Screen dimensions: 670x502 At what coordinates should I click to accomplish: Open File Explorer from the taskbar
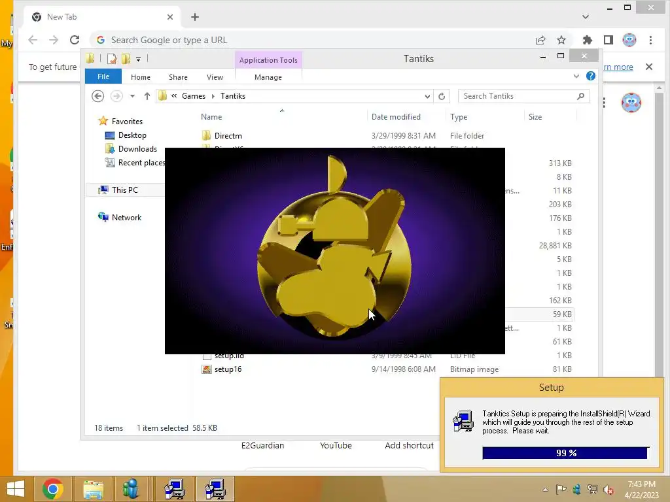(93, 489)
